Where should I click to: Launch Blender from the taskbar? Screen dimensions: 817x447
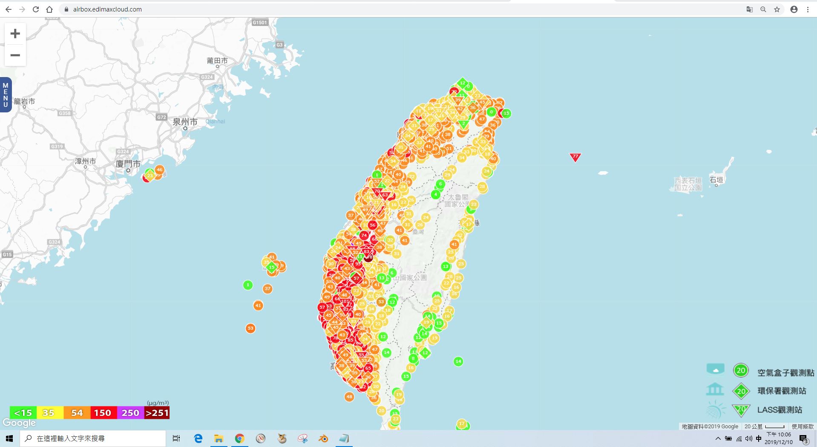coord(323,438)
